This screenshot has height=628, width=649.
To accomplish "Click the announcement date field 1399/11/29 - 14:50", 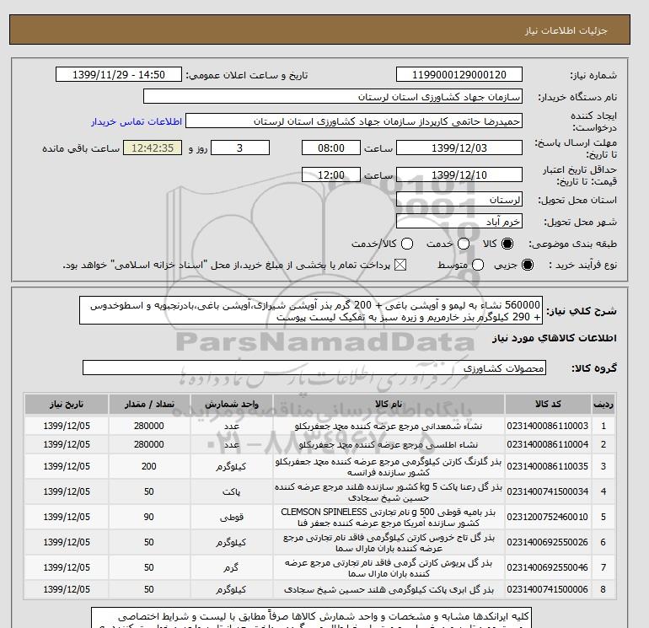I will click(x=119, y=74).
